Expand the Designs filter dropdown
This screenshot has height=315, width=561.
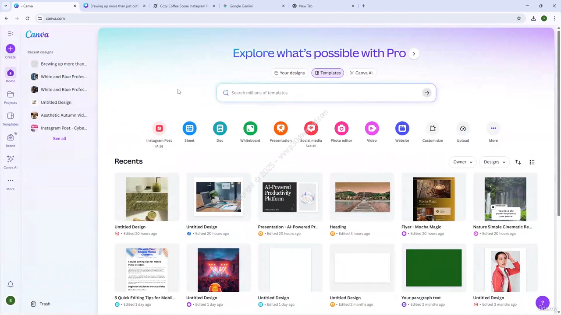tap(494, 162)
